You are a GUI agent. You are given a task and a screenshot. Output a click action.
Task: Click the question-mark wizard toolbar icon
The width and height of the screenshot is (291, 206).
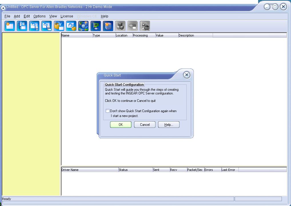83,26
